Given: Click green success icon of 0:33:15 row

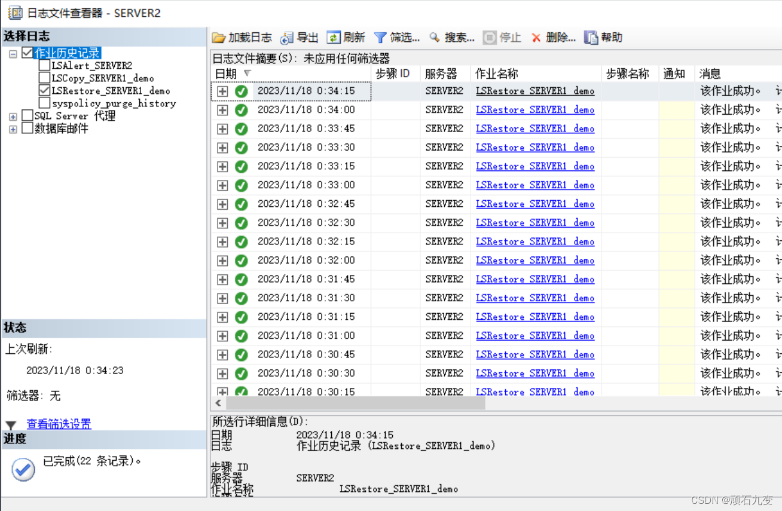Looking at the screenshot, I should pyautogui.click(x=242, y=167).
